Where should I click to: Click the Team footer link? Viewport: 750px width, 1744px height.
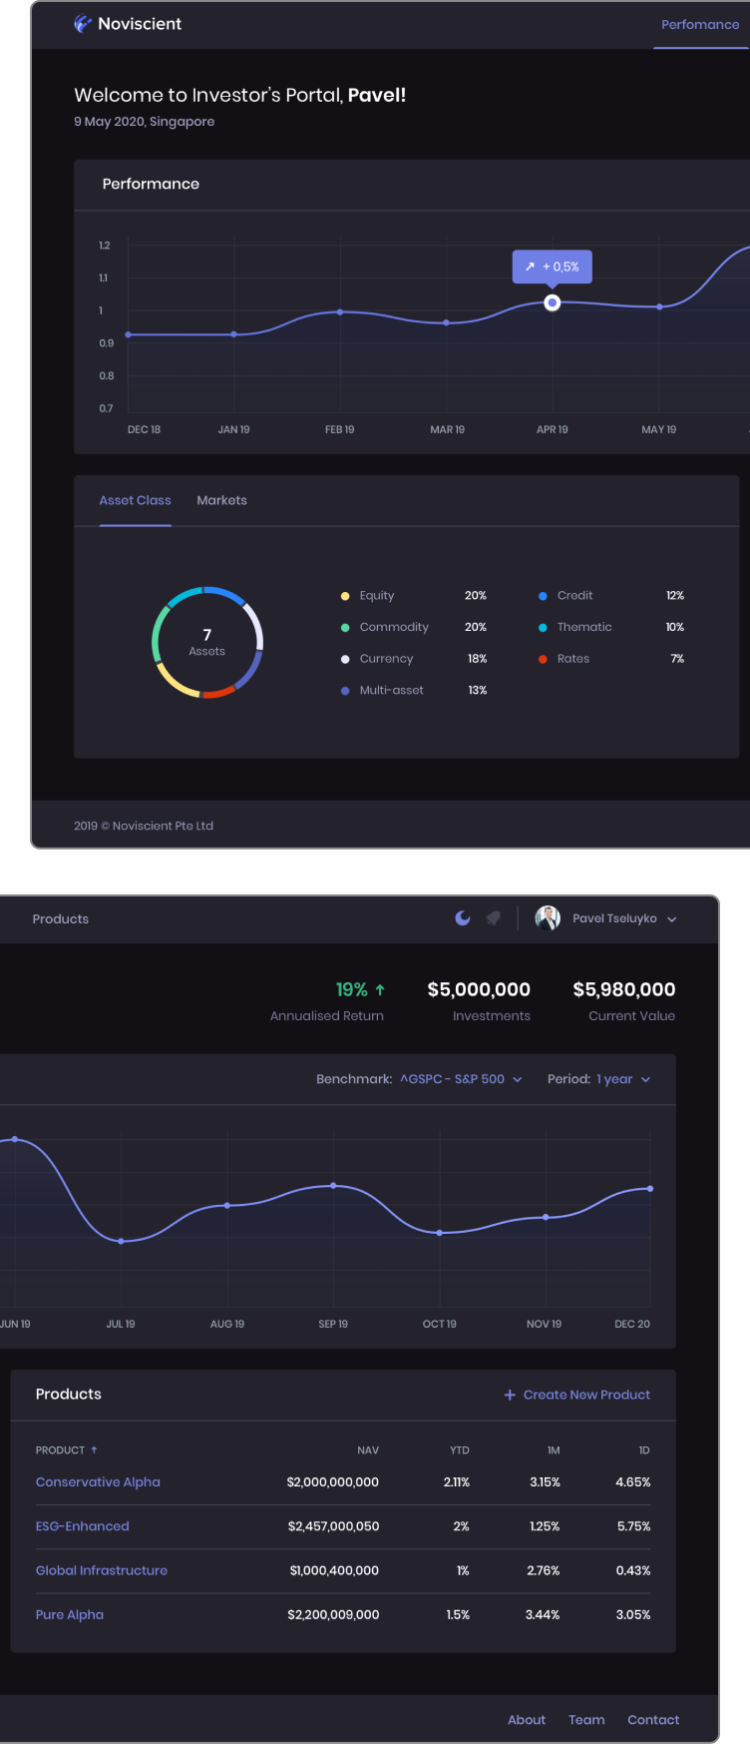[586, 1719]
